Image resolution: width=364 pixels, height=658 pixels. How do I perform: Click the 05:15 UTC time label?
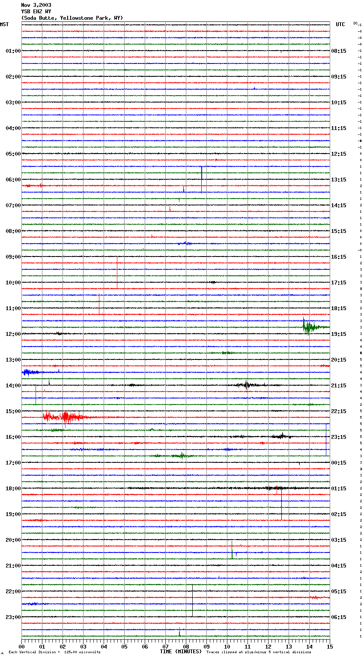(x=339, y=592)
